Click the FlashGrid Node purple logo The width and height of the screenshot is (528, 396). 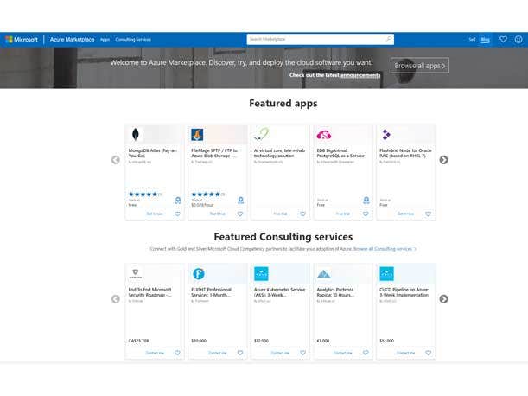pos(385,134)
